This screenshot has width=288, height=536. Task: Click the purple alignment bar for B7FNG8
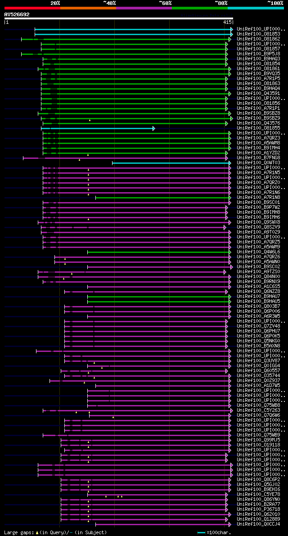(x=126, y=158)
